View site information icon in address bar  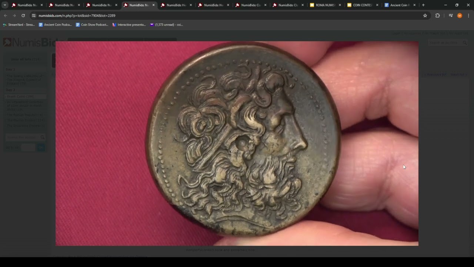[x=34, y=16]
